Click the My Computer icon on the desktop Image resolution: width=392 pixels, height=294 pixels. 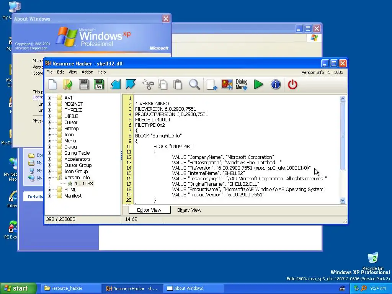click(14, 7)
